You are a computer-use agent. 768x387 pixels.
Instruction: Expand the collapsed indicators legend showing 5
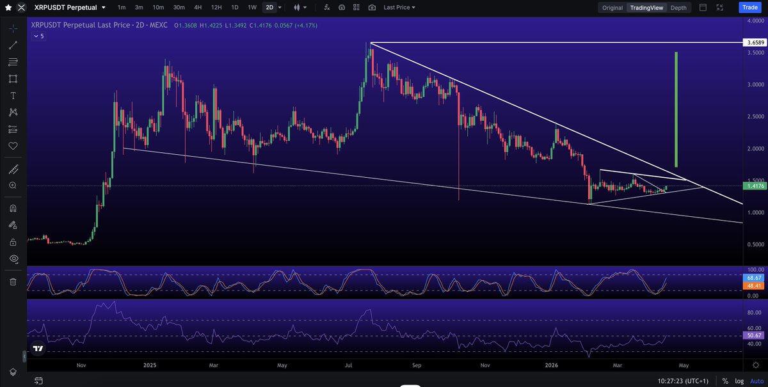[x=38, y=36]
